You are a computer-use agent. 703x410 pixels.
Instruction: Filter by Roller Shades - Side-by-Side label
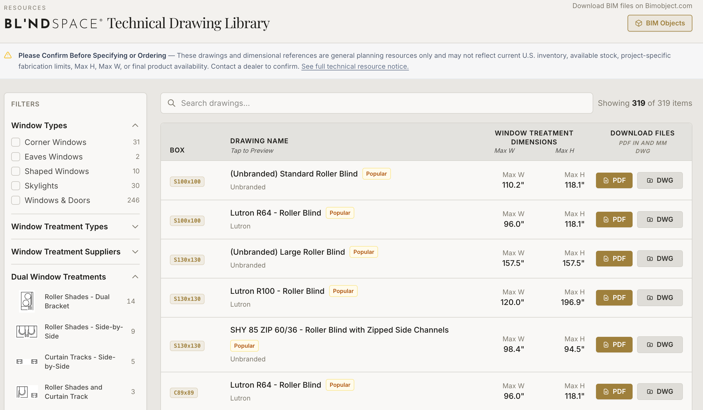click(84, 331)
